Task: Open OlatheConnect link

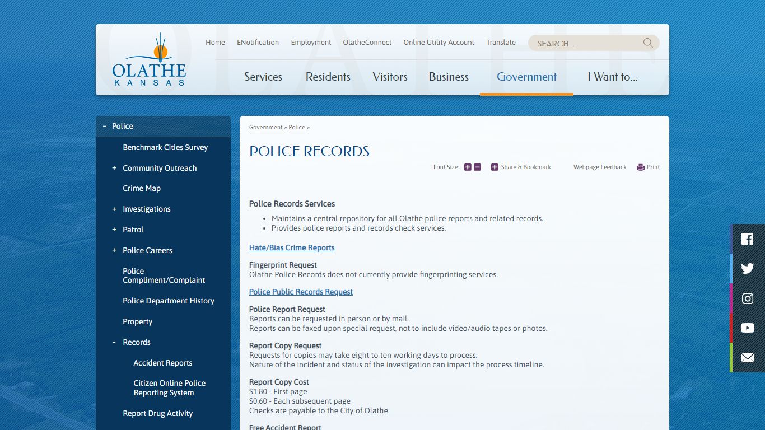Action: 367,43
